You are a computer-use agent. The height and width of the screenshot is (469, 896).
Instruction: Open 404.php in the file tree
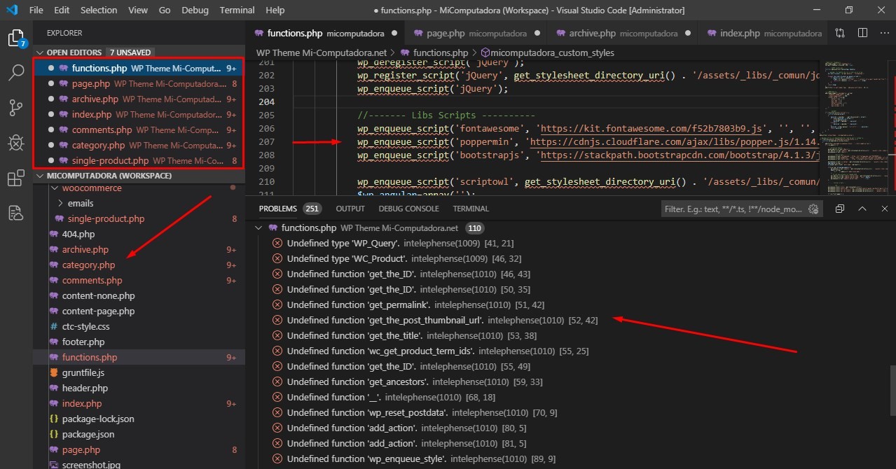coord(78,234)
